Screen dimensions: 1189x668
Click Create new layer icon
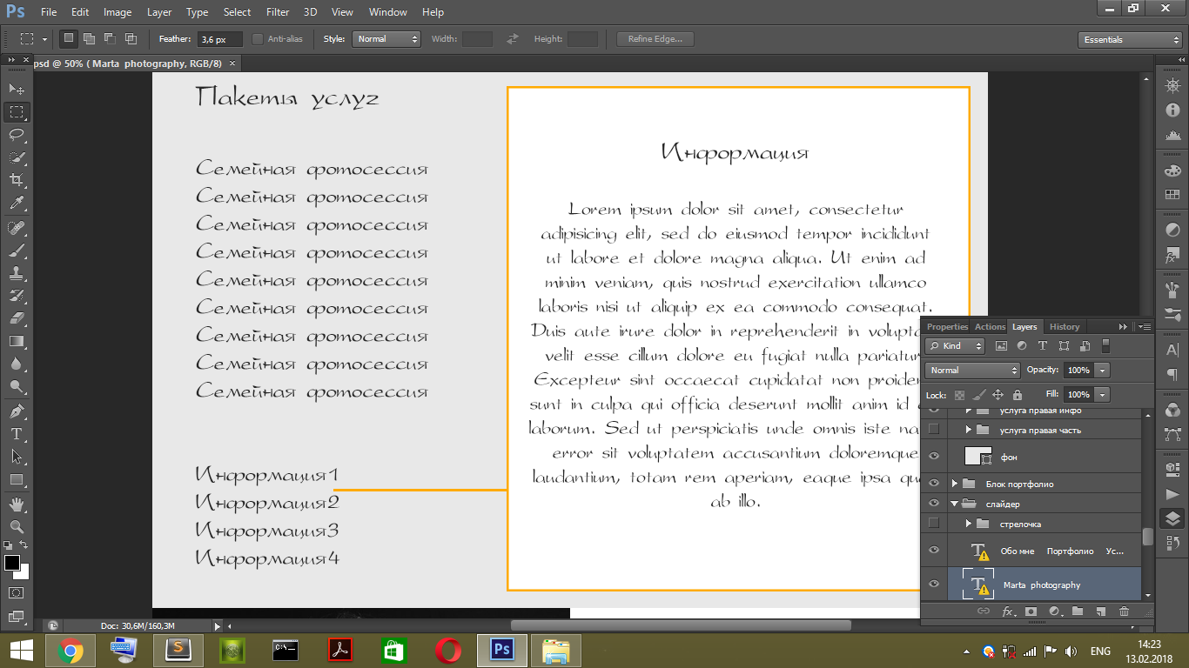(x=1100, y=611)
